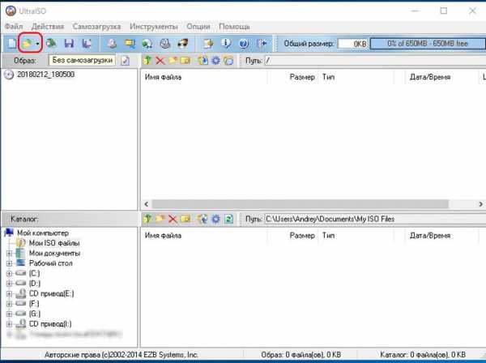Click the Без самозагрузки button
Screen dimensions: 486x363
click(x=82, y=61)
